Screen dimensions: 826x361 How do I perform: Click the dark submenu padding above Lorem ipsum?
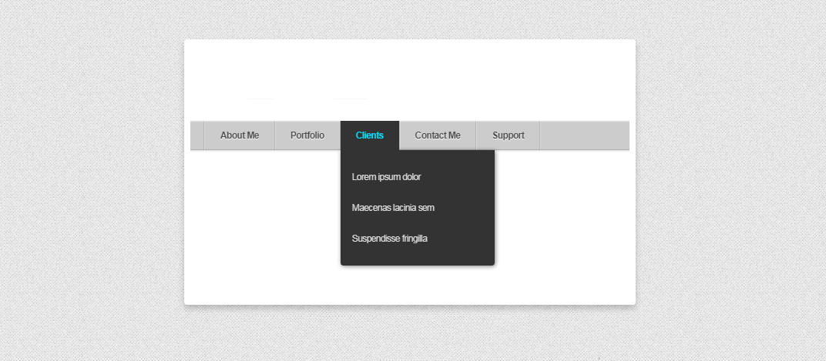417,157
